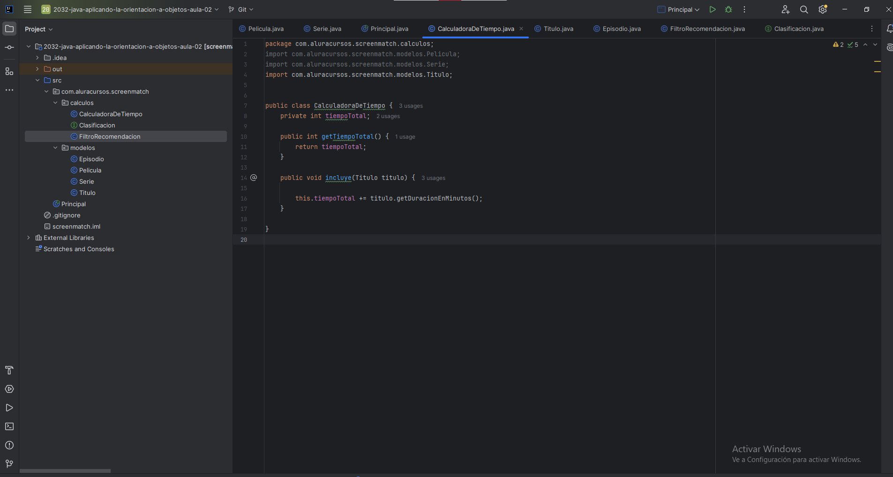
Task: Open the Run tool window
Action: (x=9, y=408)
